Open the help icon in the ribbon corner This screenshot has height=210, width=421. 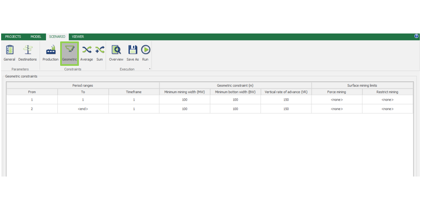click(x=416, y=36)
